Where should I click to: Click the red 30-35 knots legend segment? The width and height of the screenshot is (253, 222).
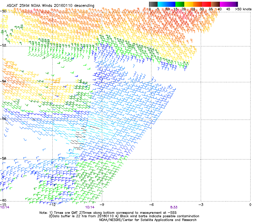tap(207, 4)
